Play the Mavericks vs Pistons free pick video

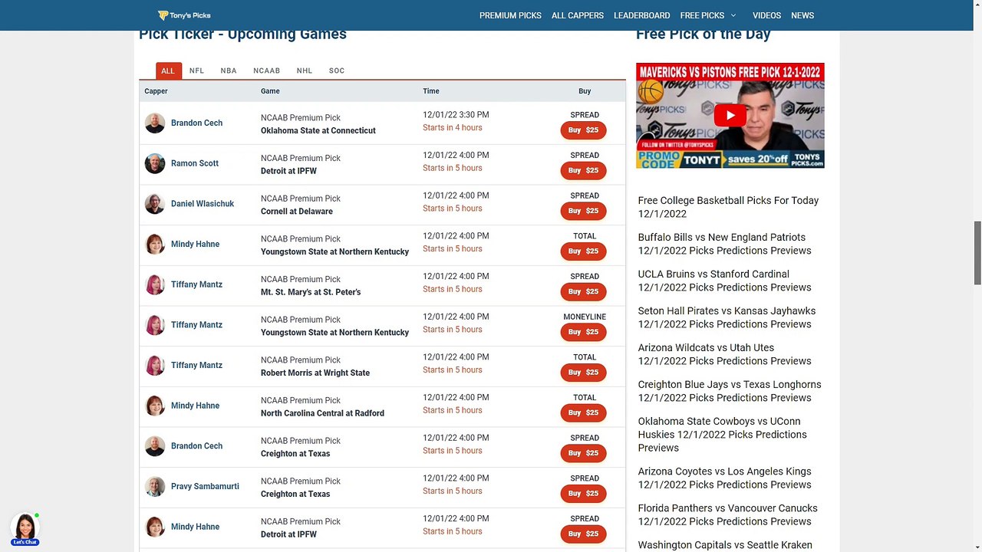tap(730, 115)
